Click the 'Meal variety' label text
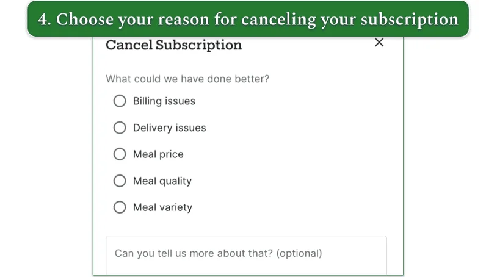The width and height of the screenshot is (497, 277). tap(162, 207)
